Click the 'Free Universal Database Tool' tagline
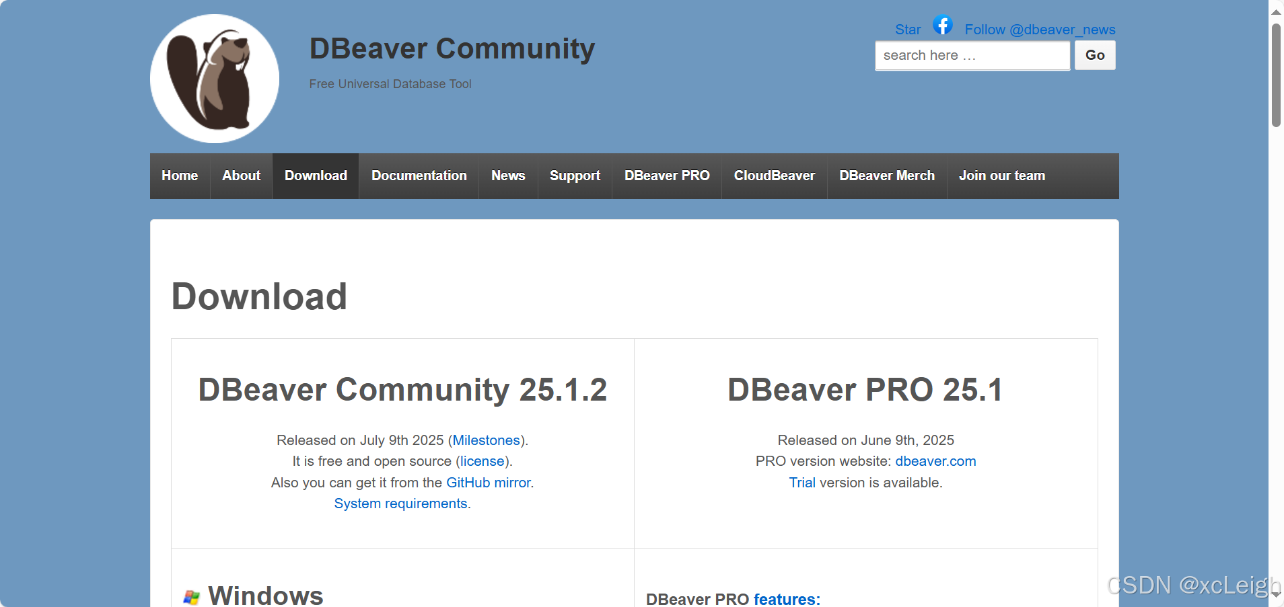Screen dimensions: 1284x607 [390, 84]
